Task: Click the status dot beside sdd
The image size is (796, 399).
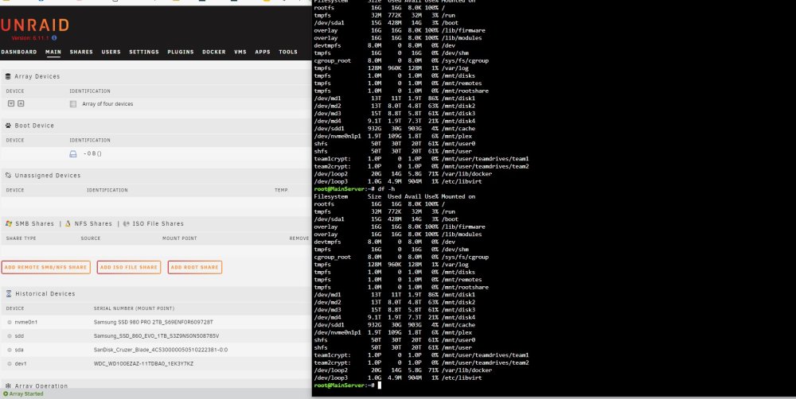Action: click(x=10, y=336)
